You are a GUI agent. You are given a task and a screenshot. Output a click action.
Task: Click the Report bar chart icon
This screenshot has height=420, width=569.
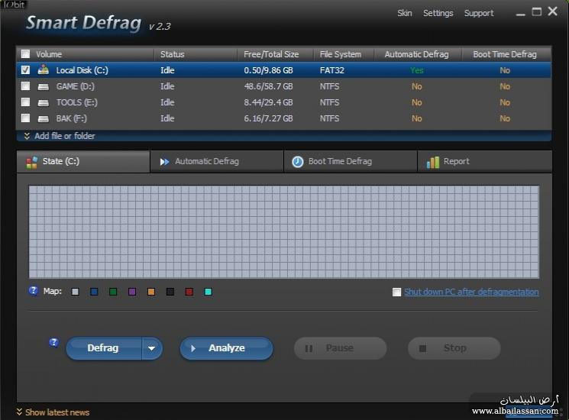click(432, 162)
